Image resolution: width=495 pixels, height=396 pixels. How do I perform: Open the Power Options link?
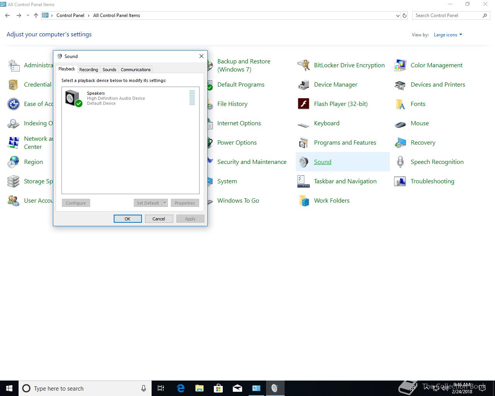(237, 143)
